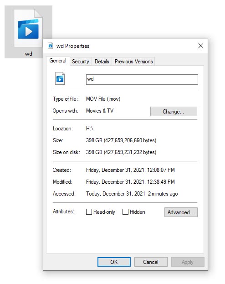Select the General tab

coord(58,61)
